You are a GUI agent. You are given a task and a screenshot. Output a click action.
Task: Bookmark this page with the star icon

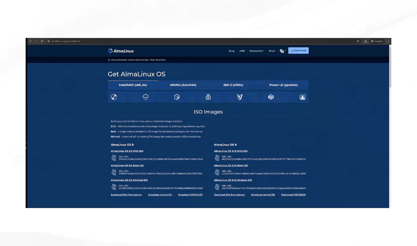pyautogui.click(x=358, y=41)
